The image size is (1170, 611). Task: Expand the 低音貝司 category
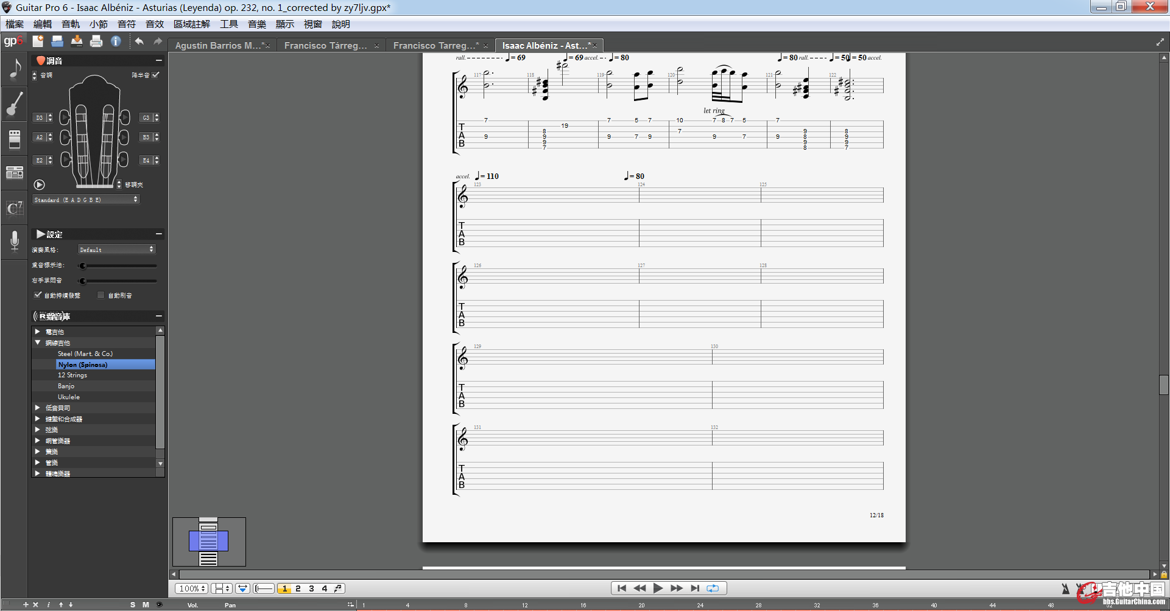coord(38,408)
